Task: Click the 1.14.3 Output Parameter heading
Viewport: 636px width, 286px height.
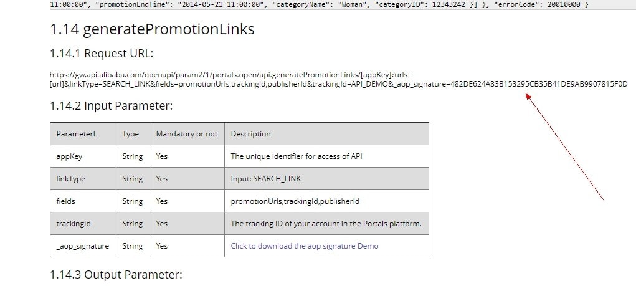Action: [116, 274]
